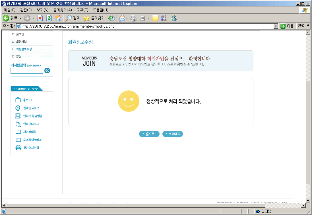Open the 도구(T) menu

pyautogui.click(x=82, y=10)
